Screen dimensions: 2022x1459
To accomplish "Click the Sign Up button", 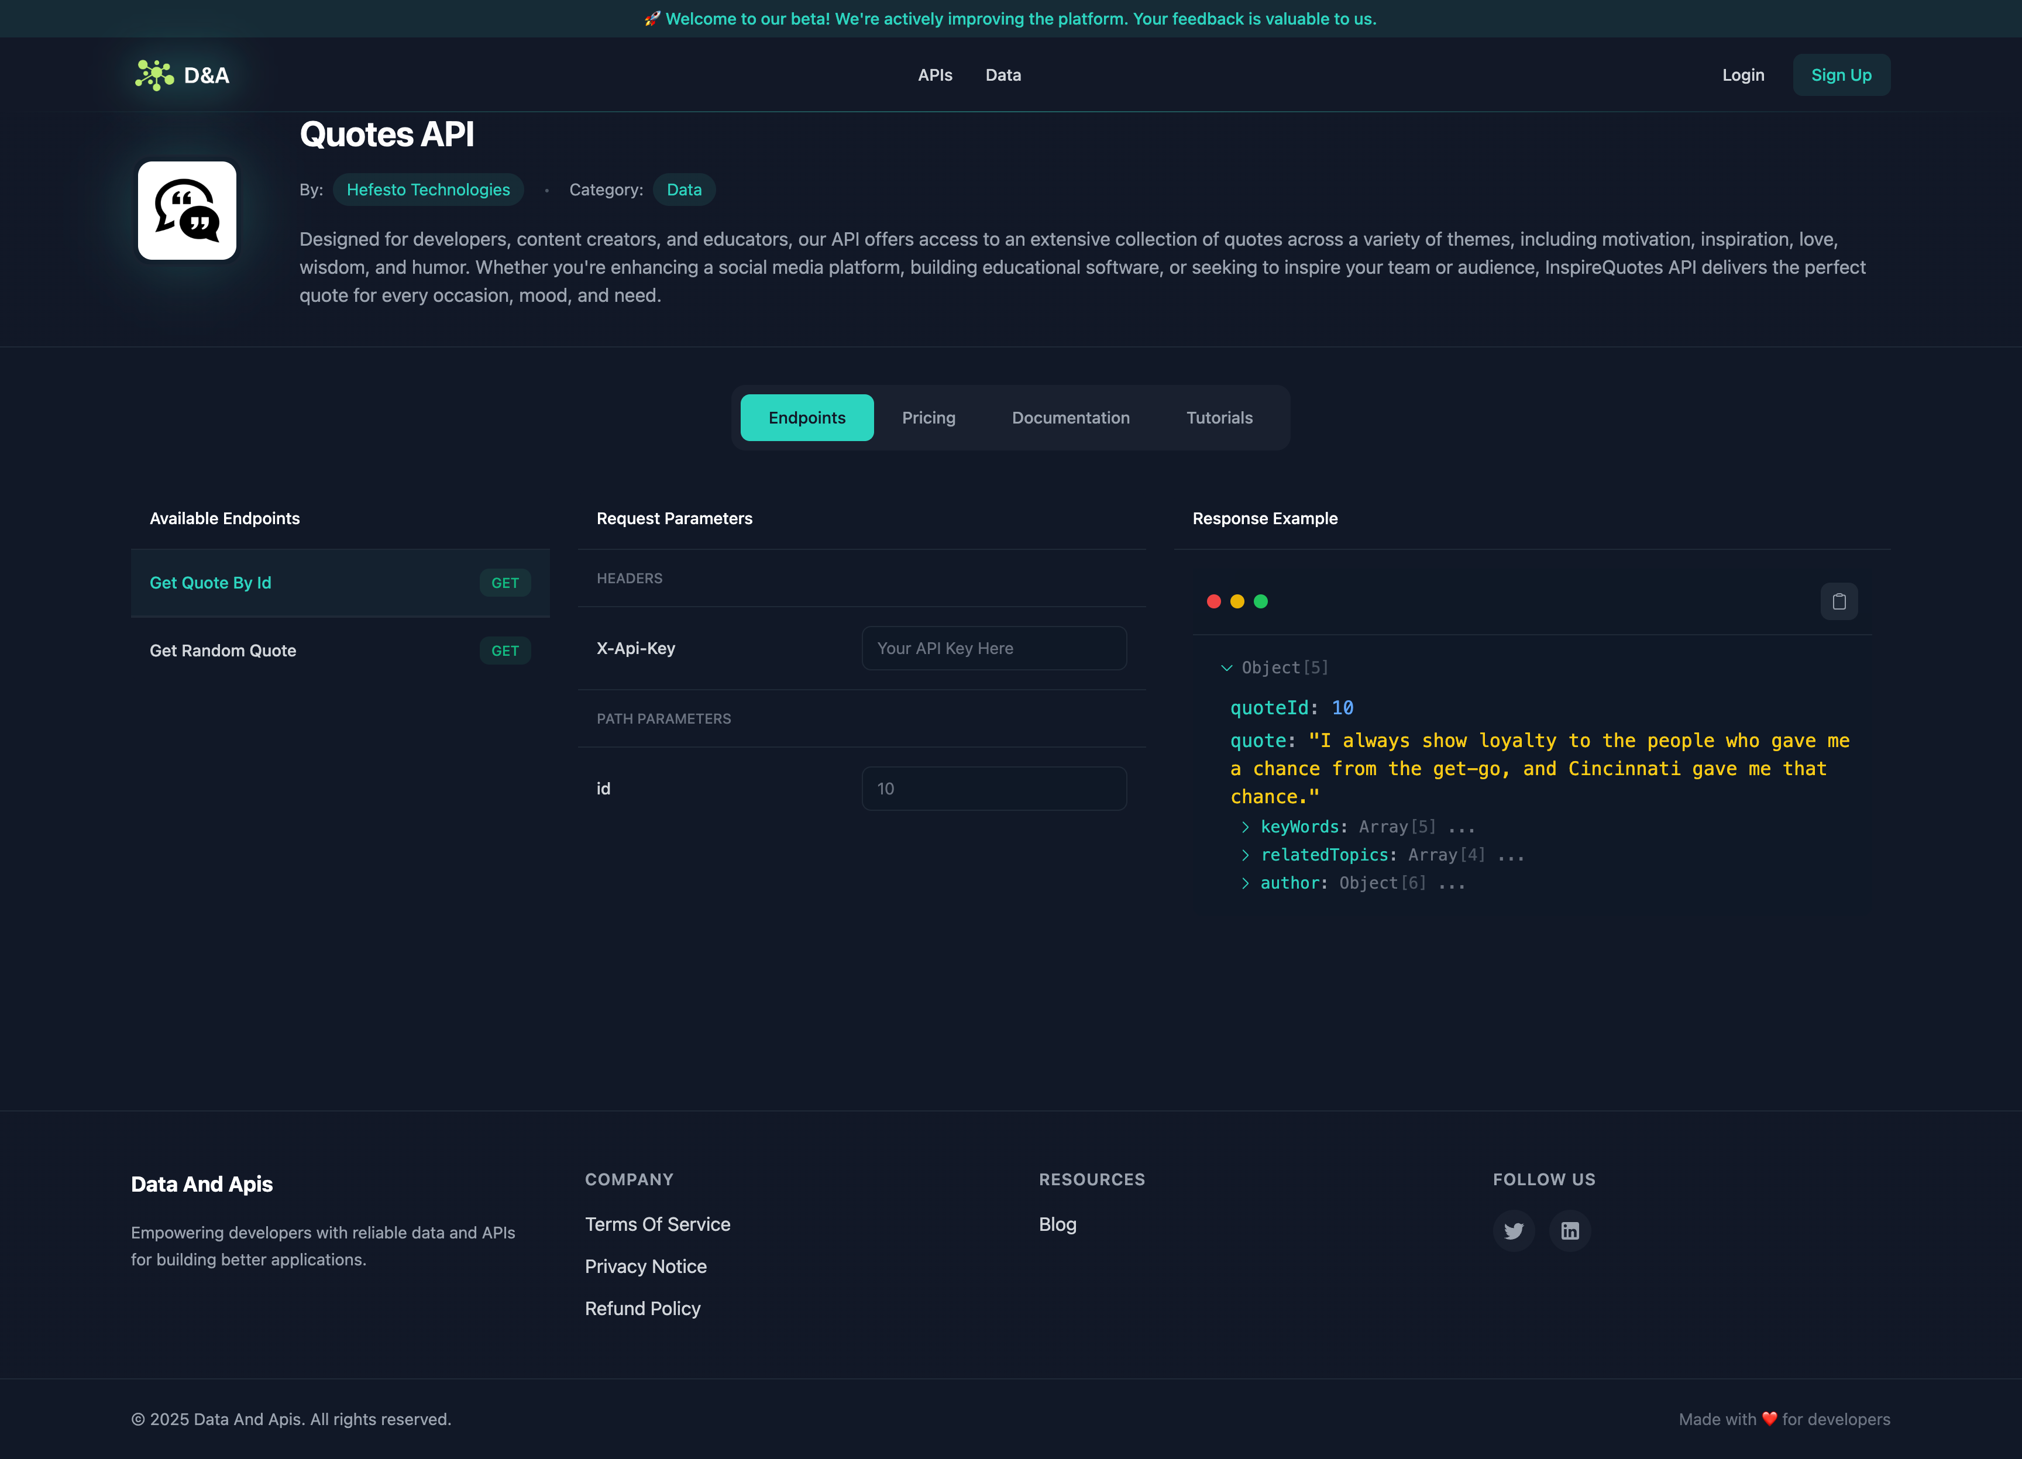I will (x=1841, y=75).
